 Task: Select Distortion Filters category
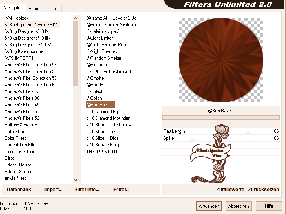click(x=19, y=152)
